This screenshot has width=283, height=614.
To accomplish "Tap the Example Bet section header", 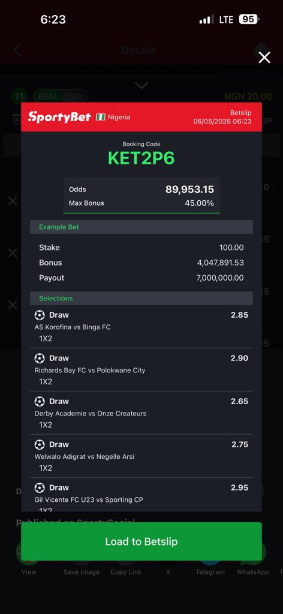I will tap(141, 227).
